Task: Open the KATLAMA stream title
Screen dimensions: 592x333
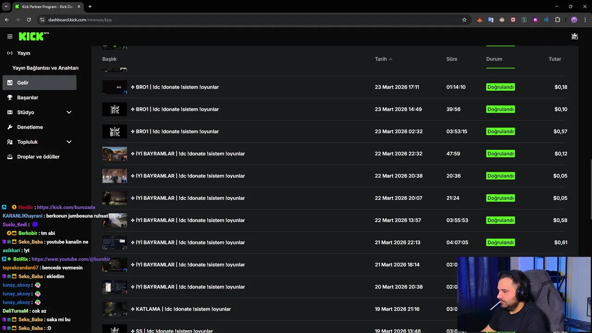Action: (x=181, y=309)
